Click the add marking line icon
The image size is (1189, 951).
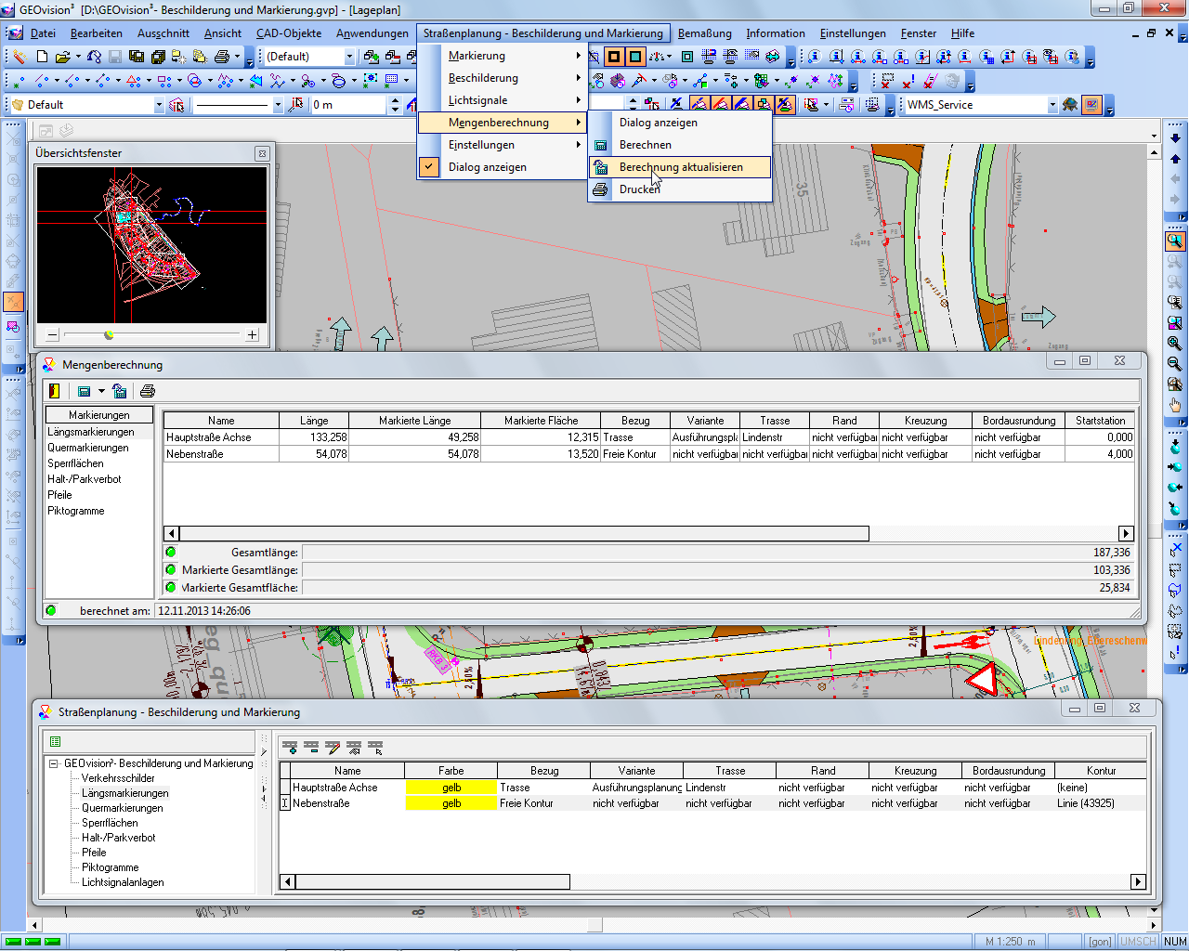[290, 747]
